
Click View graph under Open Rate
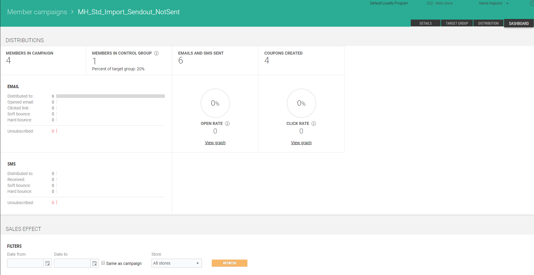(215, 143)
